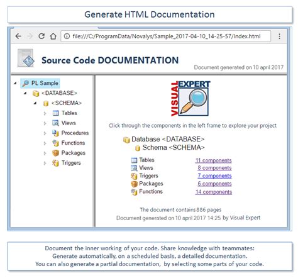Click the Source Code Documentation header icon
The height and width of the screenshot is (278, 298).
[26, 58]
